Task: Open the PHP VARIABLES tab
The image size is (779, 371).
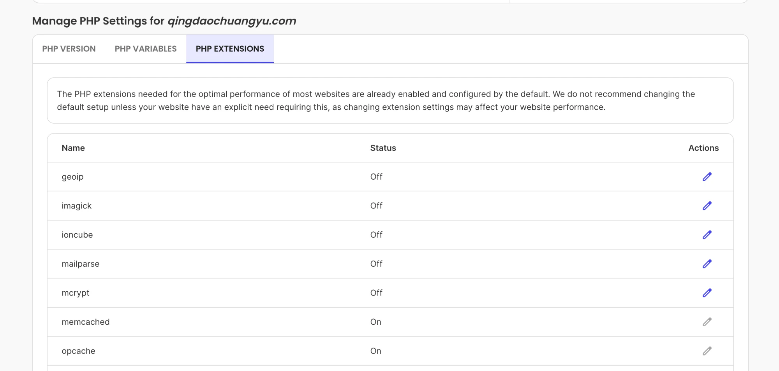Action: click(146, 49)
